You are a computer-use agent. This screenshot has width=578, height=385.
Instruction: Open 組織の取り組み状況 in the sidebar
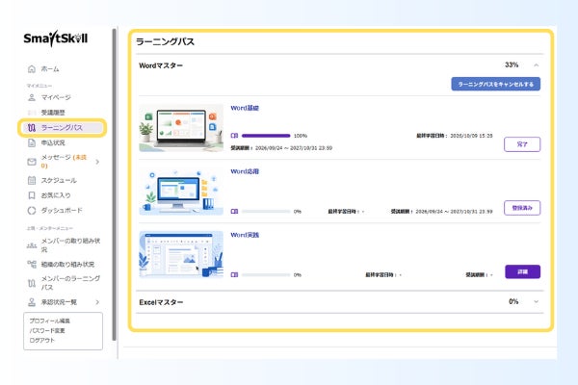[67, 264]
